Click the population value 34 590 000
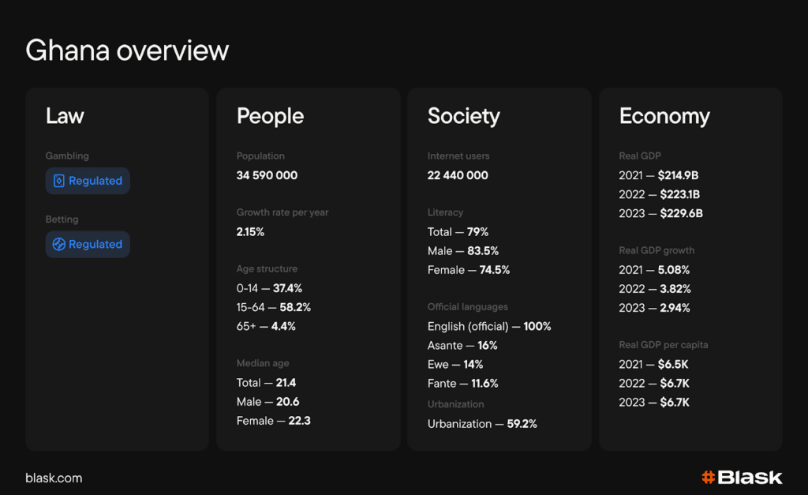The height and width of the screenshot is (495, 808). [267, 175]
